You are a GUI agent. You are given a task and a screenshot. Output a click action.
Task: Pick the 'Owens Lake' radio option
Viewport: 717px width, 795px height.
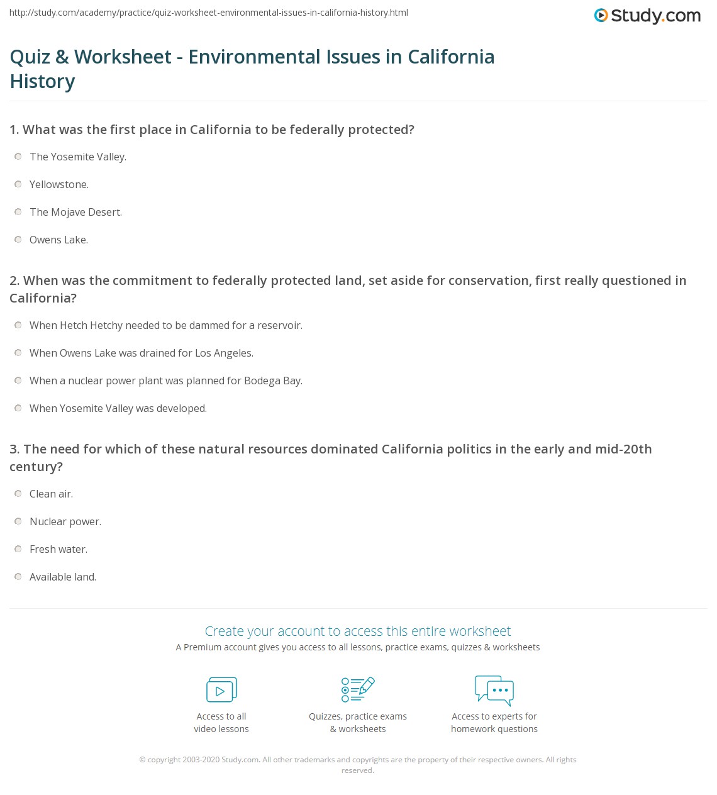(18, 240)
